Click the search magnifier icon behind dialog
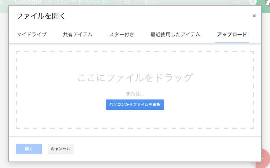Image resolution: width=270 pixels, height=168 pixels. [x=128, y=3]
